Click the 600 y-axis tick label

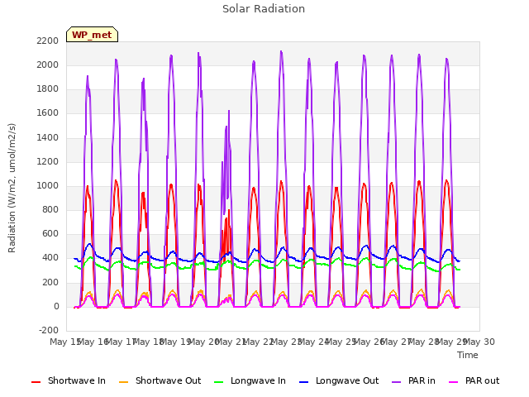coord(50,234)
